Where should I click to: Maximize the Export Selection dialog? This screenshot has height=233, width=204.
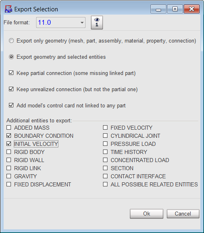click(x=175, y=9)
